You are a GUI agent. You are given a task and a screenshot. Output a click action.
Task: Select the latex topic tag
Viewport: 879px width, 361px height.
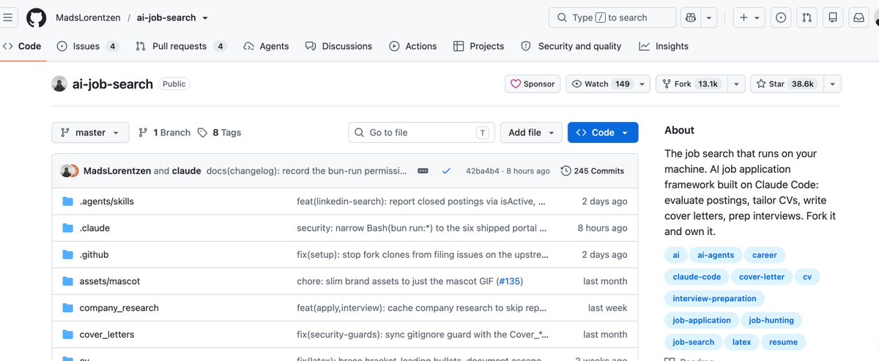[x=742, y=342]
